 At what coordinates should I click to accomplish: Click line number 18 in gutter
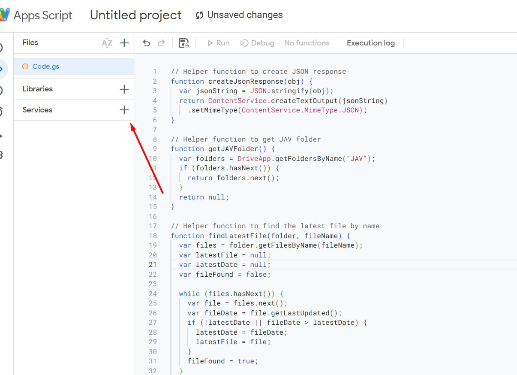(153, 236)
